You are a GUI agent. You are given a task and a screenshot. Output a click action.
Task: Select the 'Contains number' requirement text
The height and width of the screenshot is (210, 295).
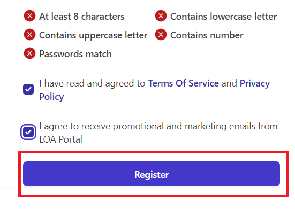207,35
